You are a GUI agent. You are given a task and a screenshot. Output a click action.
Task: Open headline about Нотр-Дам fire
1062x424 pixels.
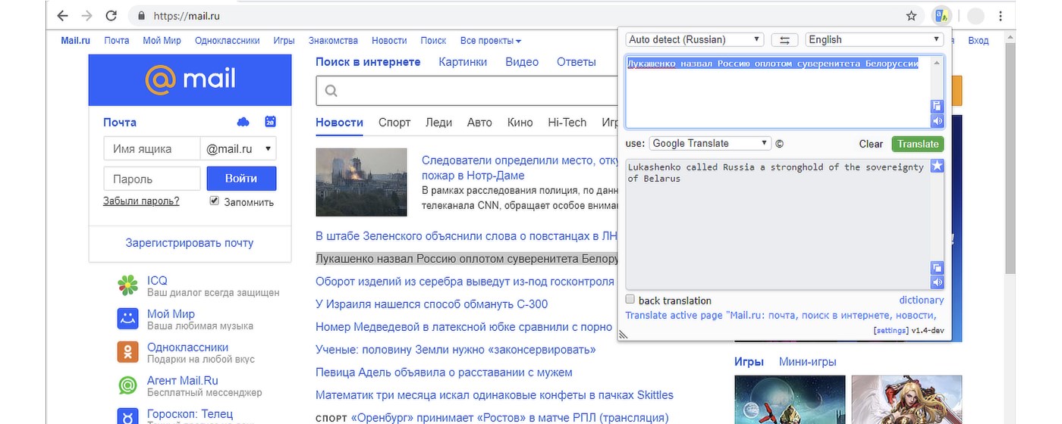point(520,167)
